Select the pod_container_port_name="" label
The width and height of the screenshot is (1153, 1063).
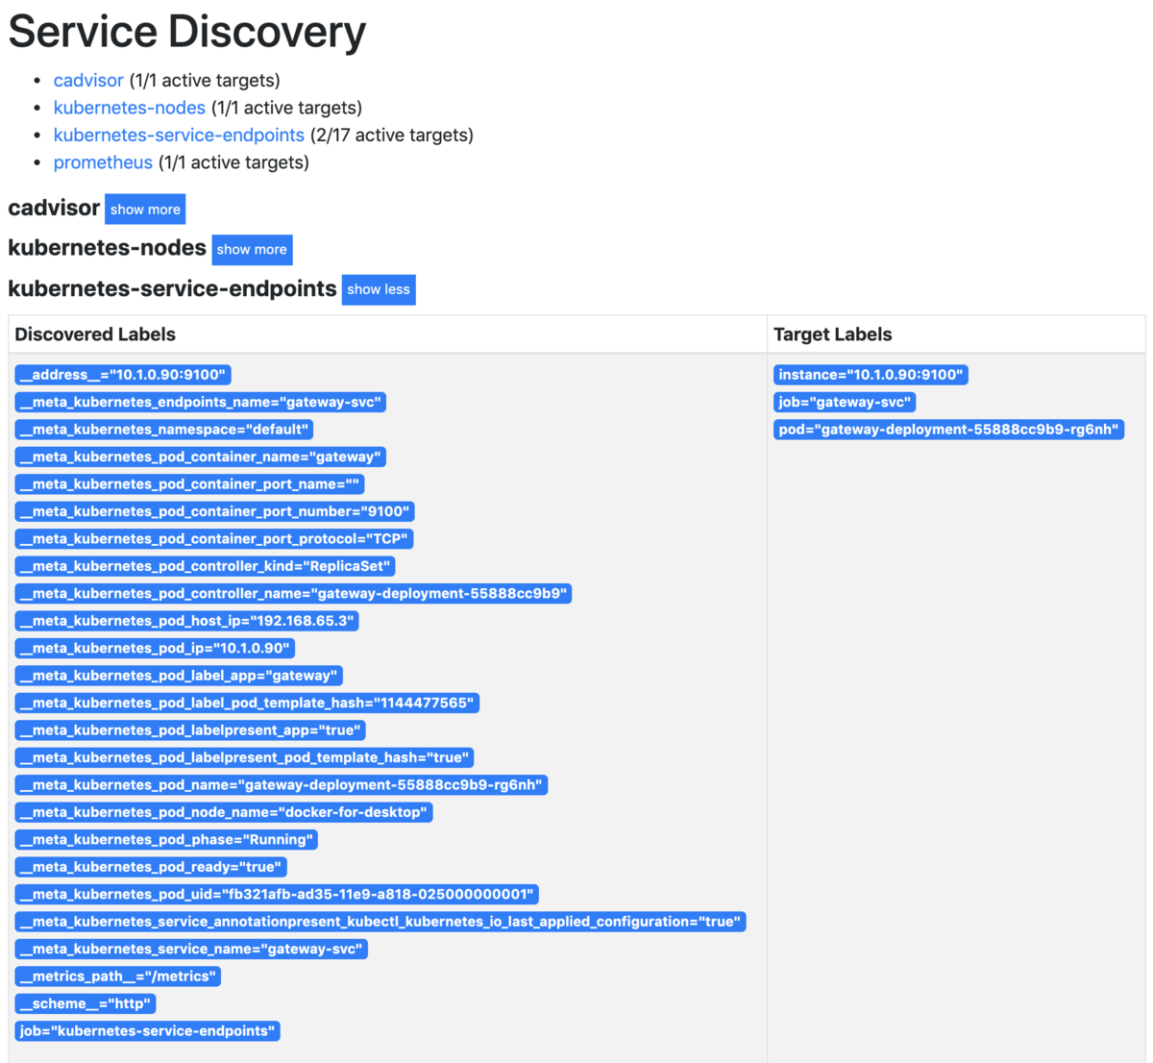tap(189, 484)
